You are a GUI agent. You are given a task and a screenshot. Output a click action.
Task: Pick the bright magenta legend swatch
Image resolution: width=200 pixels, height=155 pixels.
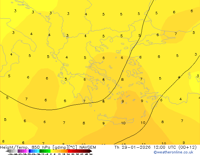[25, 151]
